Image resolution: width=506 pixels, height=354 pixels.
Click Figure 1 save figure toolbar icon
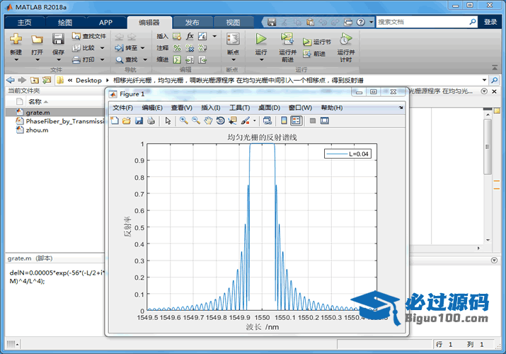coord(139,120)
